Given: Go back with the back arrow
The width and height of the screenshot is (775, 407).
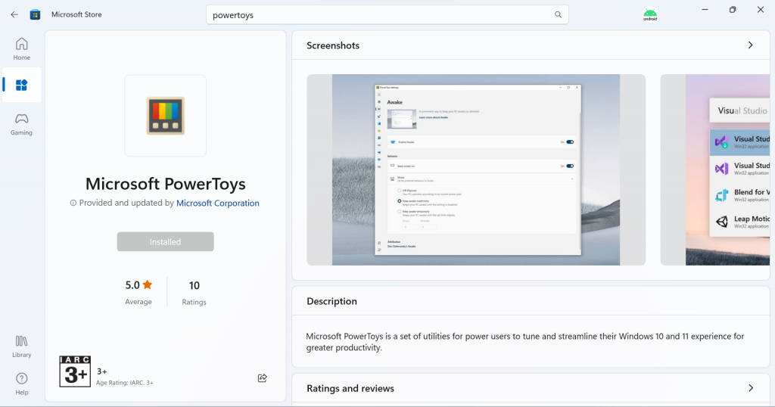Looking at the screenshot, I should coord(14,14).
